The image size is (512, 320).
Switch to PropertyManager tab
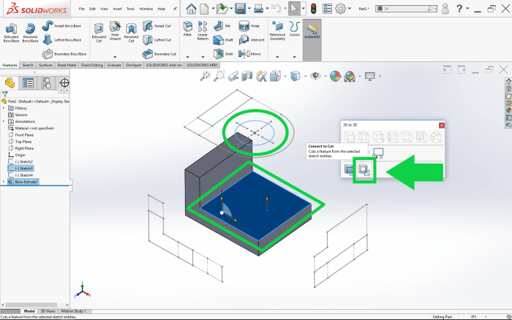(28, 83)
